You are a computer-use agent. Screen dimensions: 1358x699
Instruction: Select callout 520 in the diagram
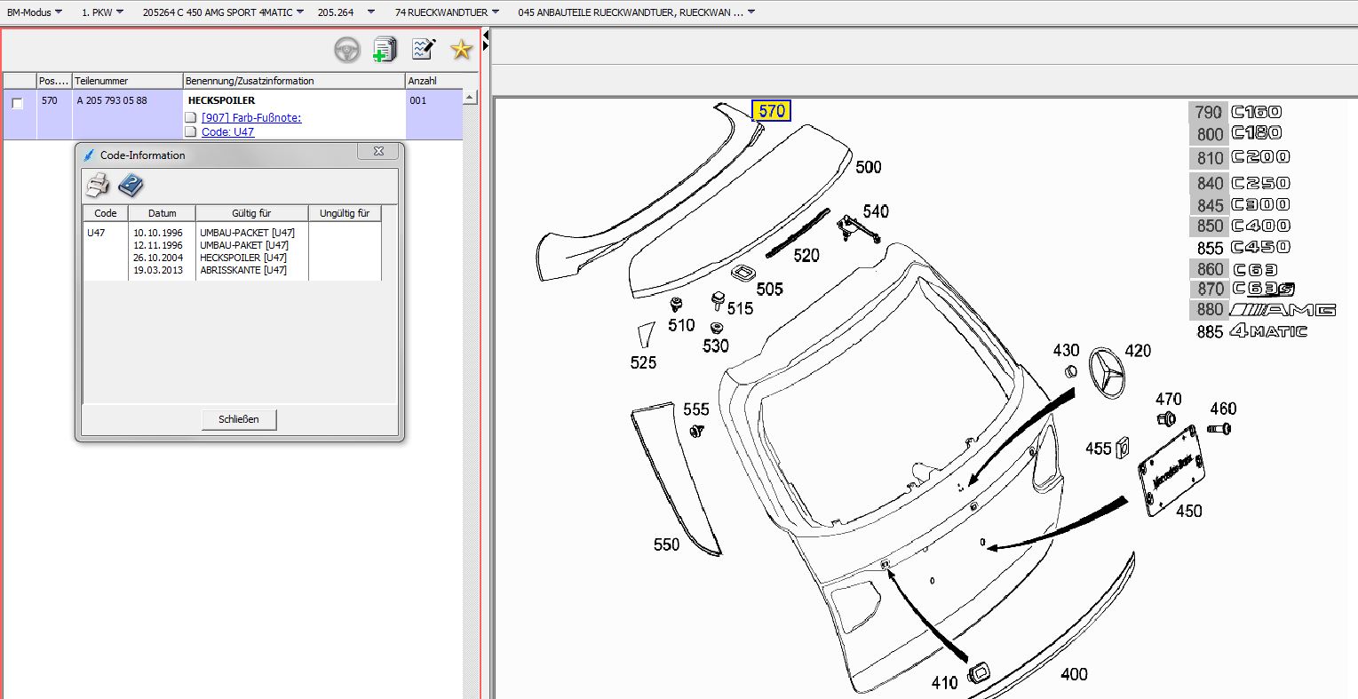tap(806, 256)
